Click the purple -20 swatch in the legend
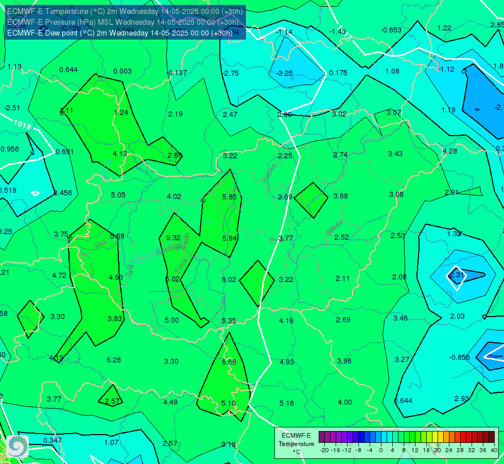 tap(322, 437)
